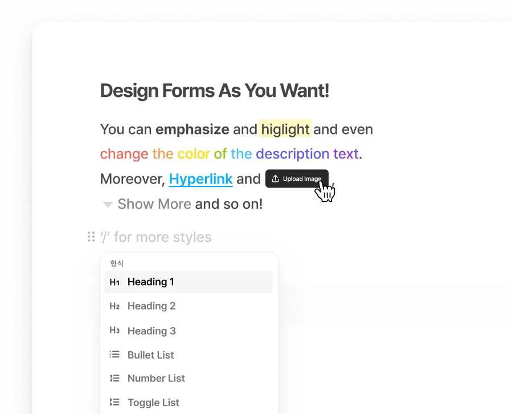Open the Hyperlink link
The height and width of the screenshot is (414, 512).
pyautogui.click(x=200, y=179)
